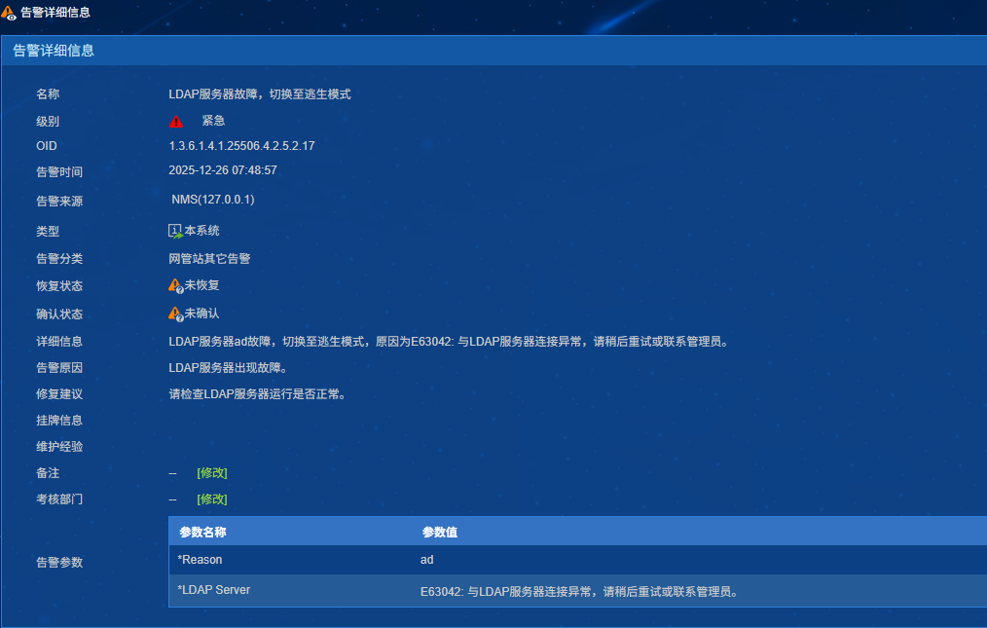Click the red urgent severity triangle icon
The height and width of the screenshot is (628, 987).
coord(176,122)
